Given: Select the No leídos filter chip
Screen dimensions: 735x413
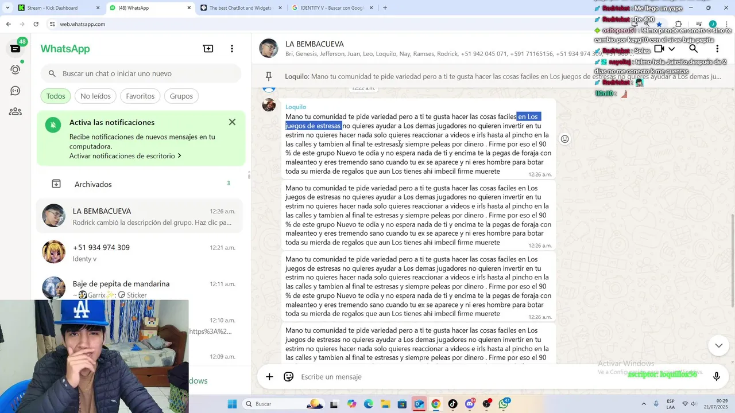Looking at the screenshot, I should (95, 96).
